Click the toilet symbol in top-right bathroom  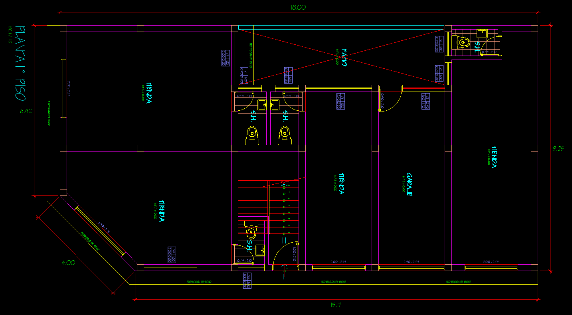[461, 42]
